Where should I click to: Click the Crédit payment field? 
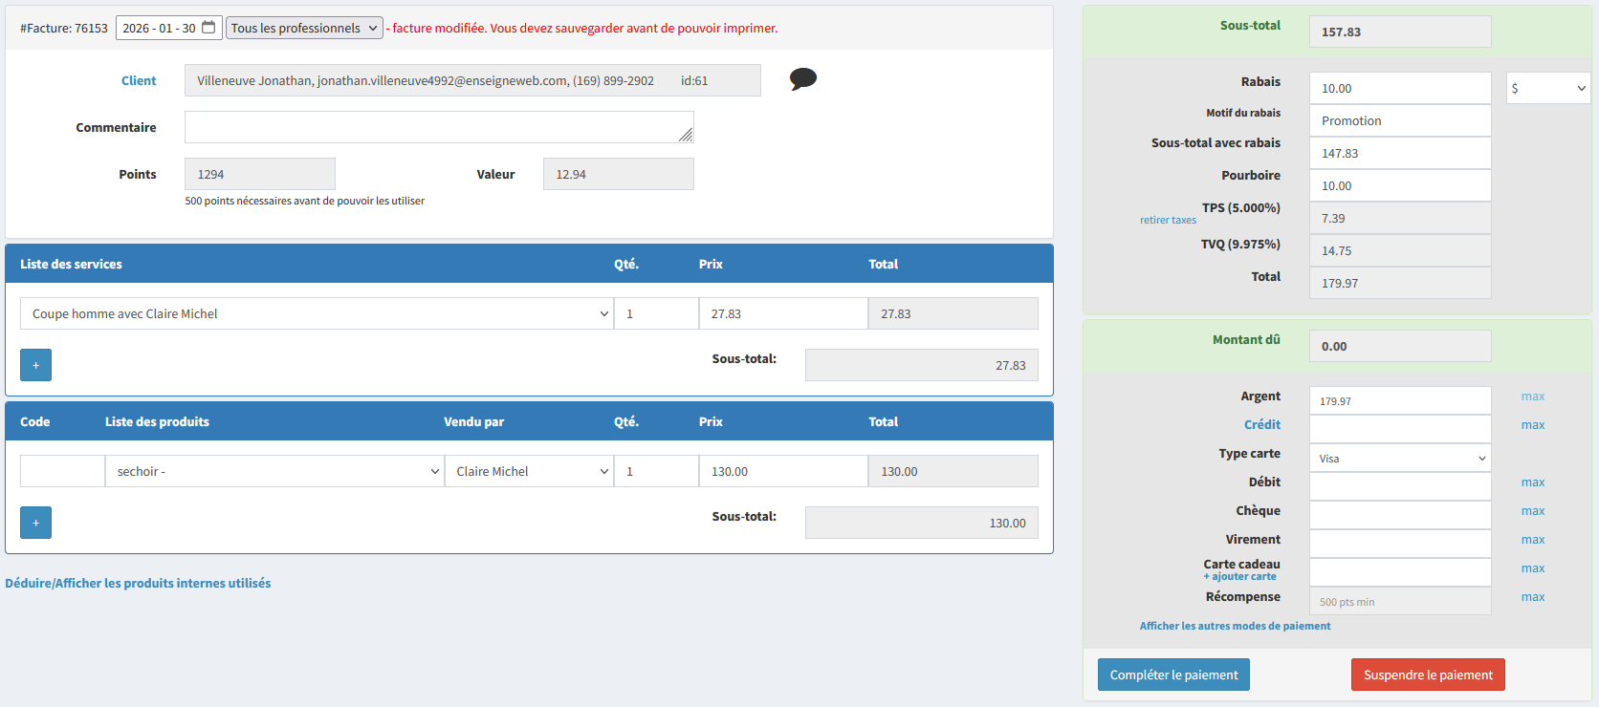pyautogui.click(x=1400, y=429)
